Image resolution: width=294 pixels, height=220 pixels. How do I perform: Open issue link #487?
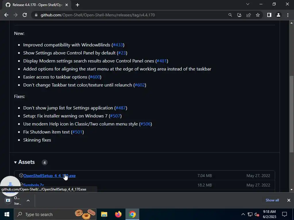click(121, 108)
